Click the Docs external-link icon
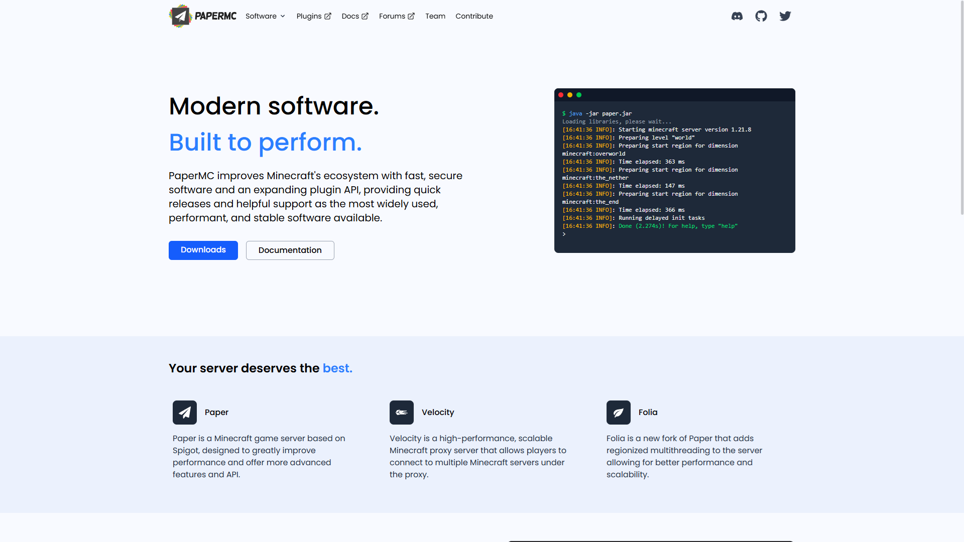The width and height of the screenshot is (964, 542). click(365, 16)
